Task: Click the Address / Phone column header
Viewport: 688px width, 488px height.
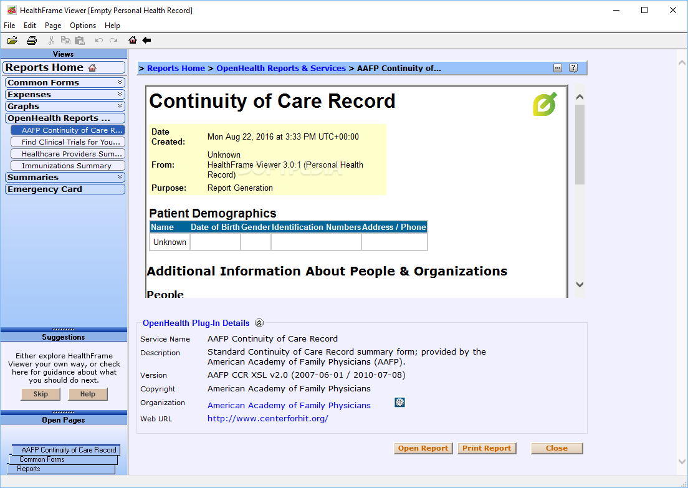Action: coord(394,227)
